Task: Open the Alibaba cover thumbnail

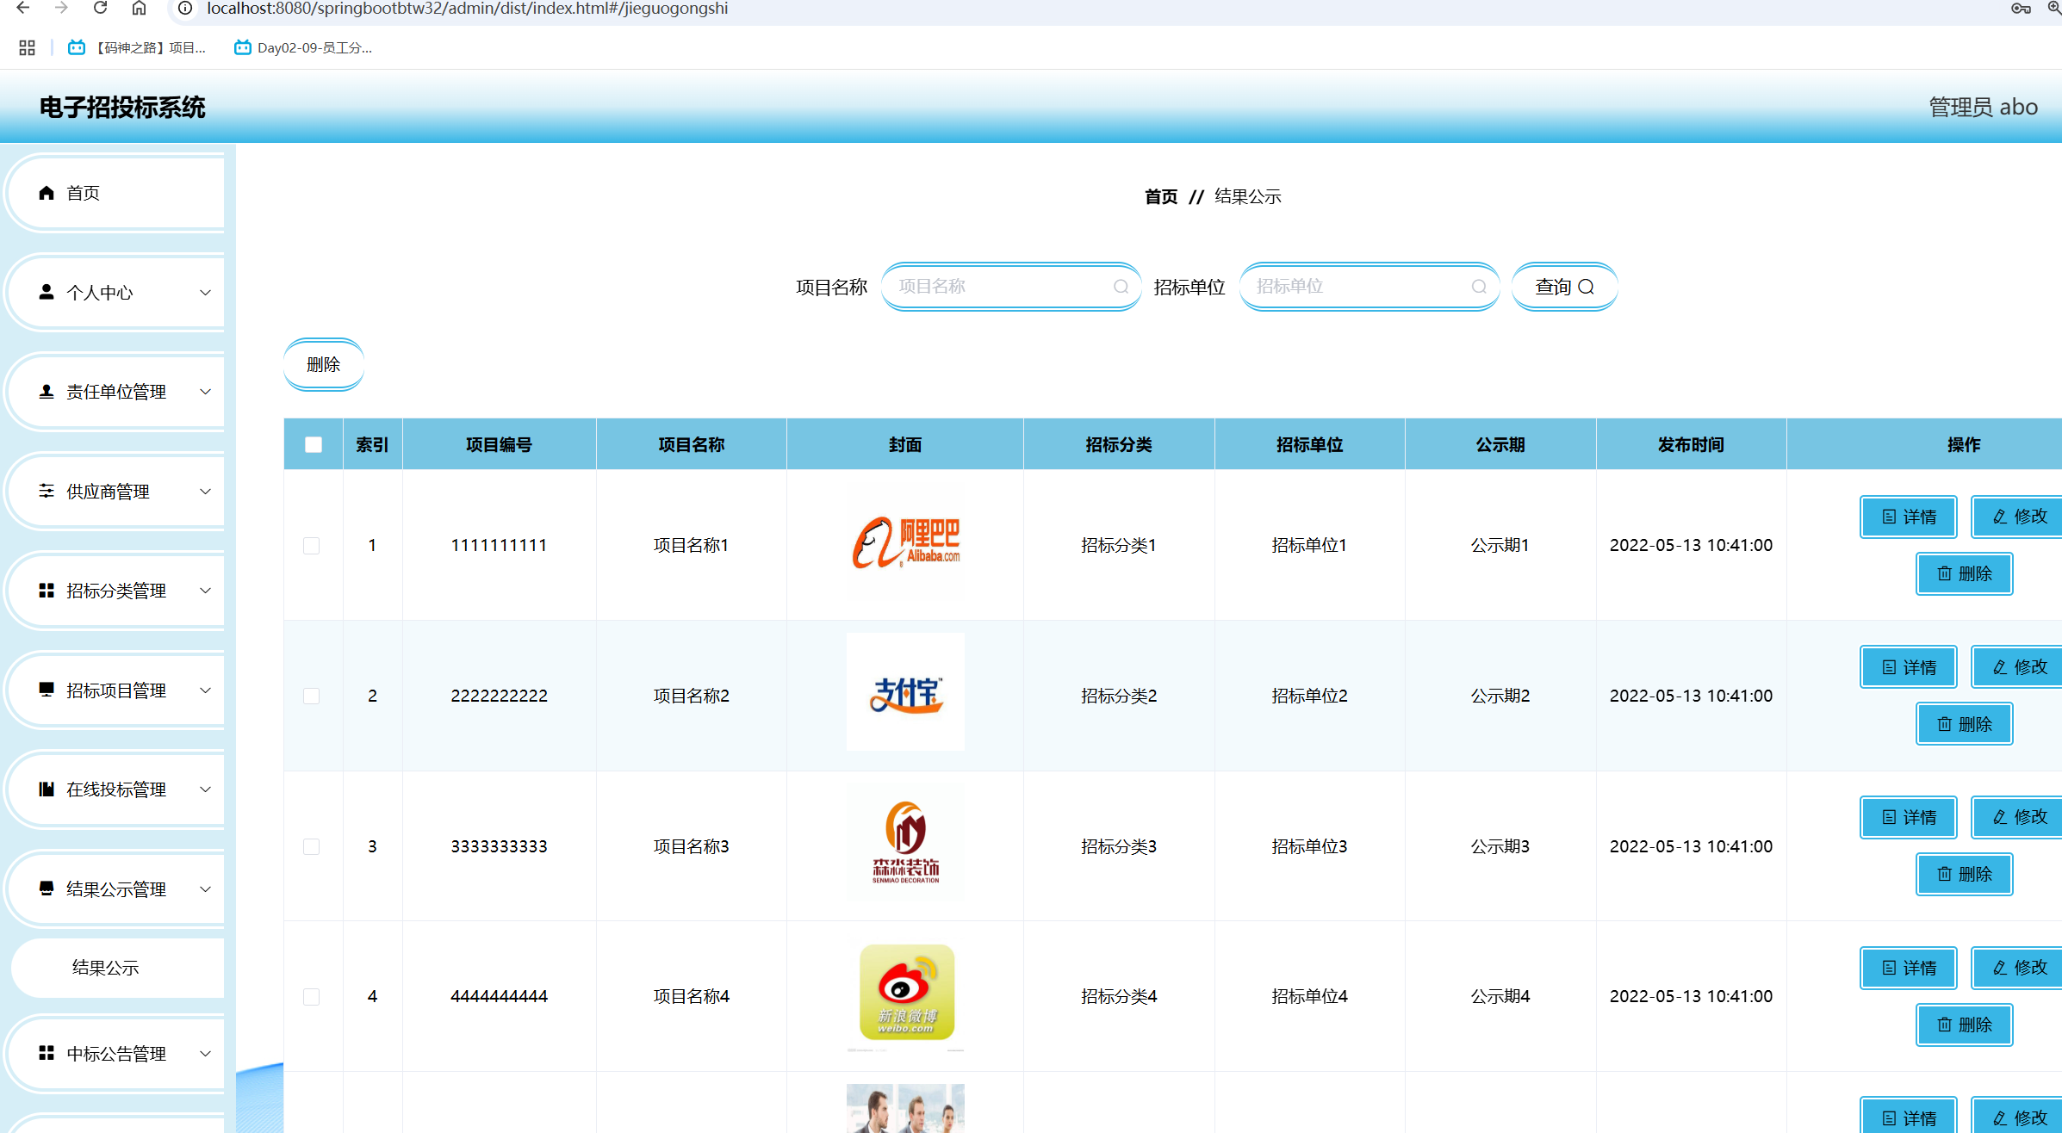Action: (x=905, y=543)
